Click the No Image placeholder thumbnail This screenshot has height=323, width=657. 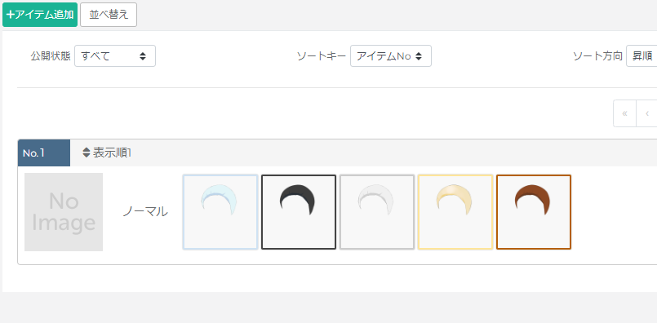(x=64, y=212)
